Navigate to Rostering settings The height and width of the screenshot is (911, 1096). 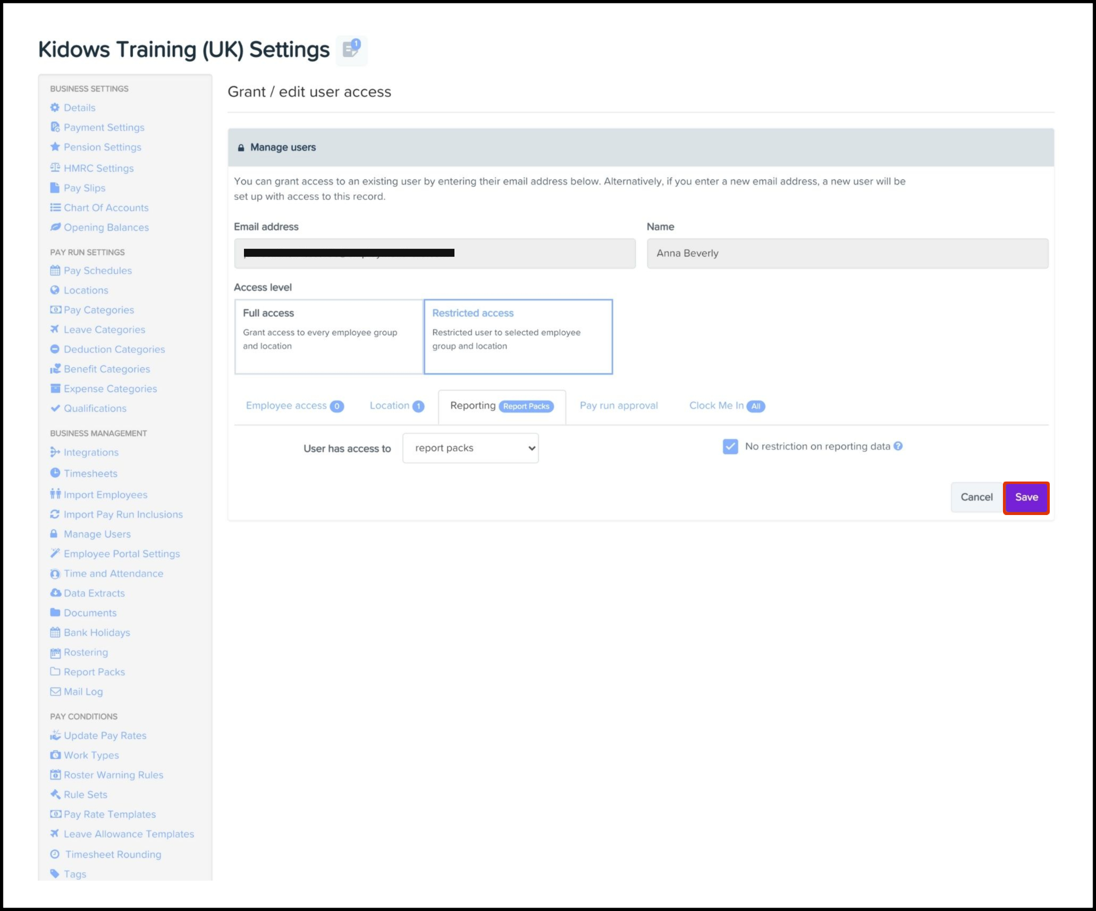(x=86, y=652)
